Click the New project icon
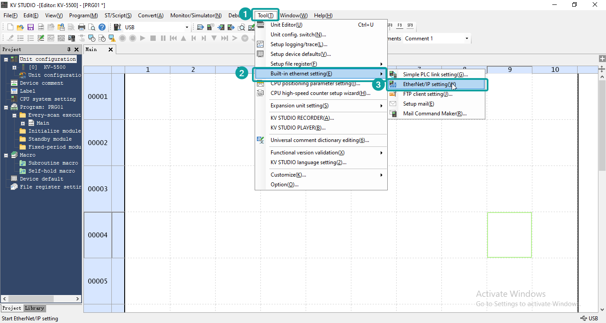This screenshot has height=323, width=606. tap(11, 27)
